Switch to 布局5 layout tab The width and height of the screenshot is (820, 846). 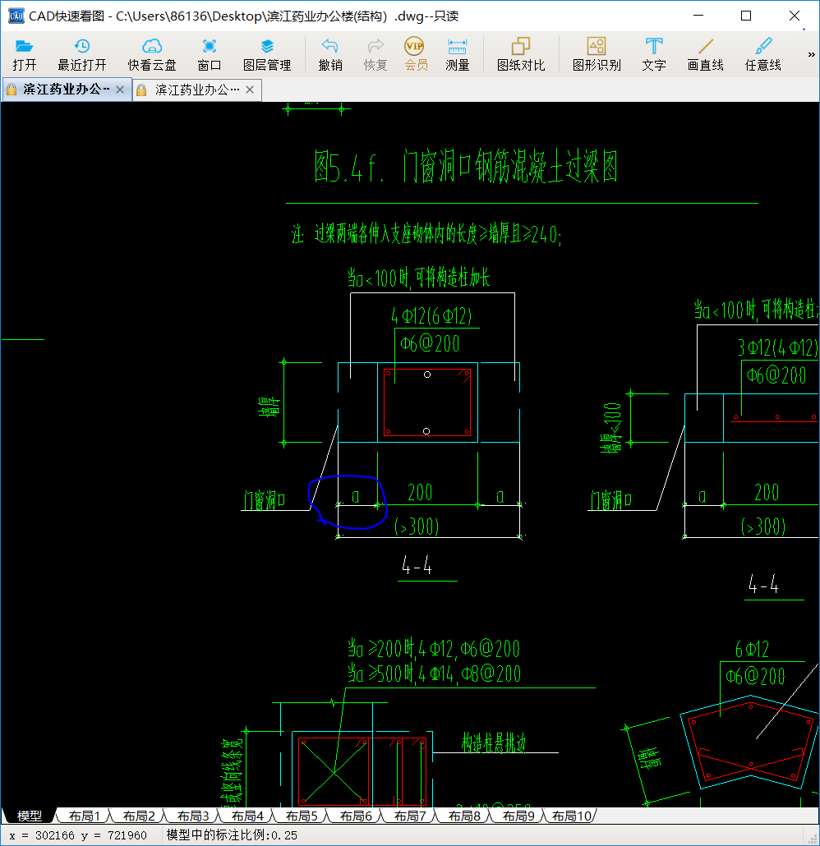[x=301, y=816]
